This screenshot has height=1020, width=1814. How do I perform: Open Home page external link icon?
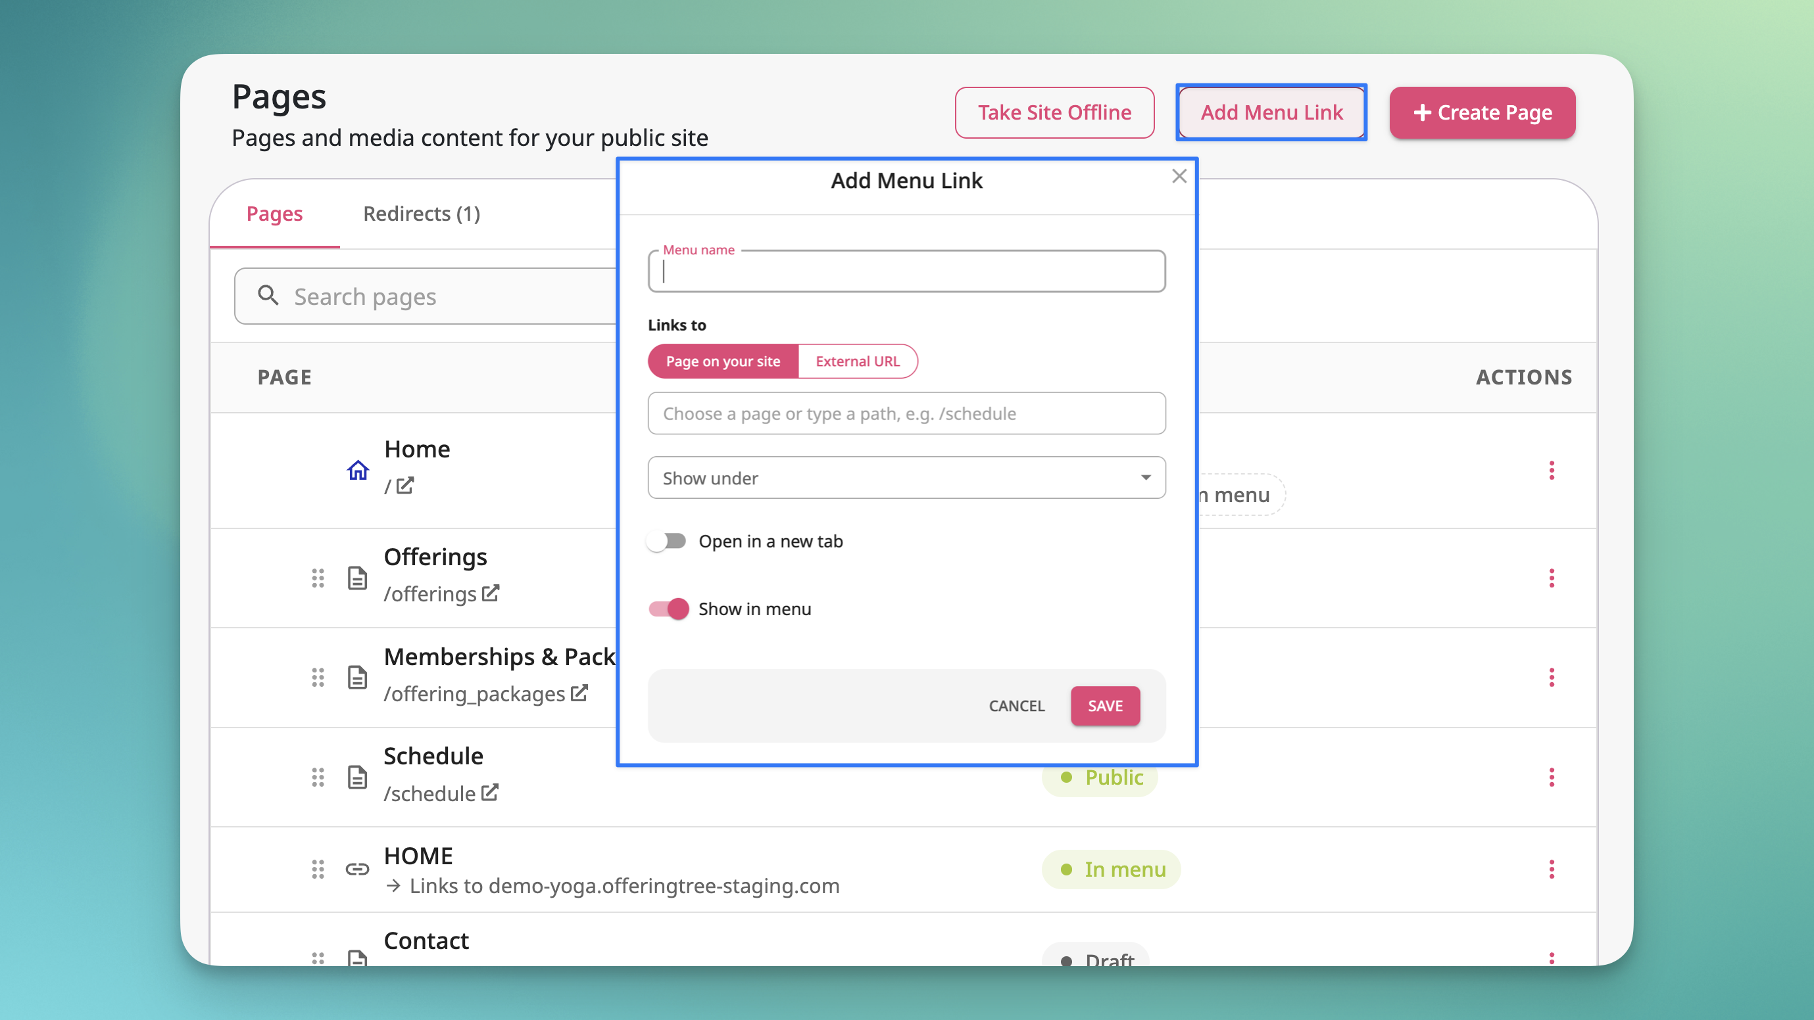(x=405, y=486)
